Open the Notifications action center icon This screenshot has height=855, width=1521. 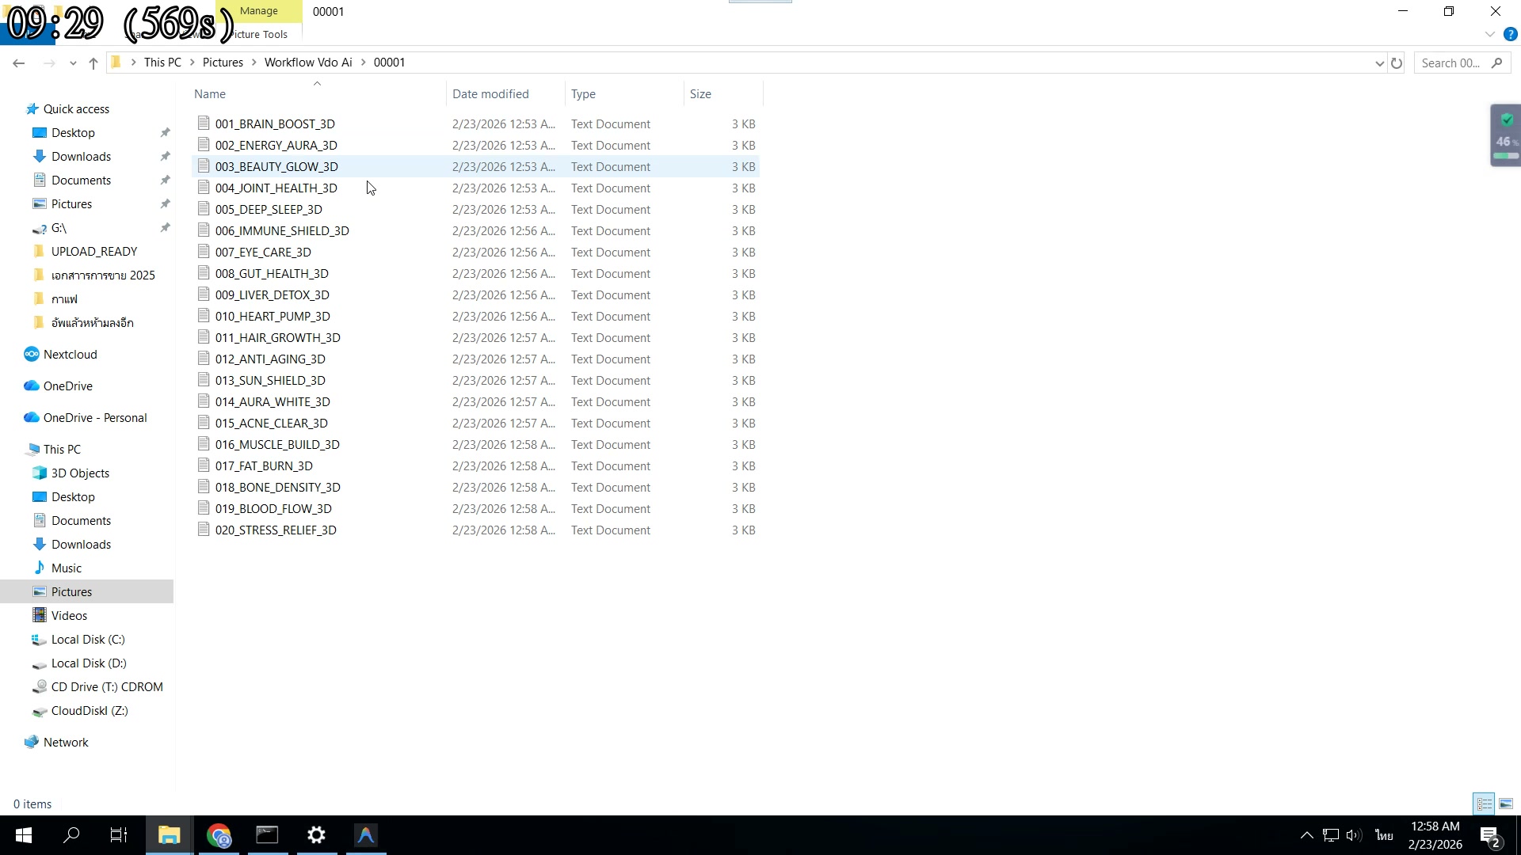pos(1489,836)
